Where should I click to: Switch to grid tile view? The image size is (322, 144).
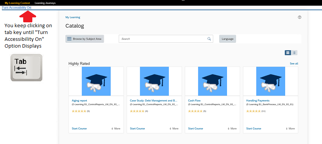[x=288, y=53]
